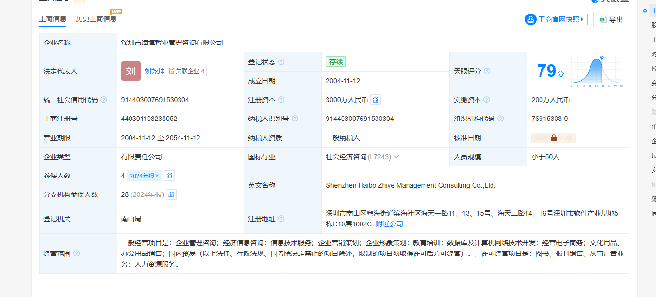Click help icon next to 注册资本
The image size is (656, 297).
pos(281,100)
